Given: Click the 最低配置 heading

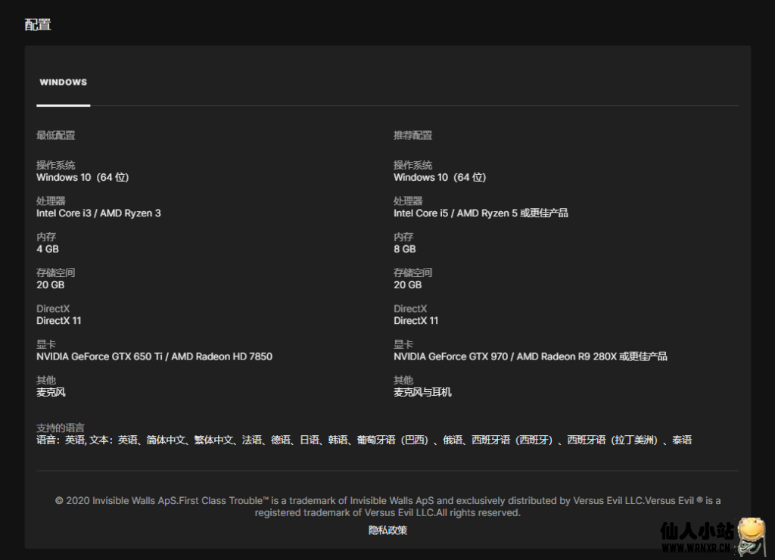Looking at the screenshot, I should [55, 135].
